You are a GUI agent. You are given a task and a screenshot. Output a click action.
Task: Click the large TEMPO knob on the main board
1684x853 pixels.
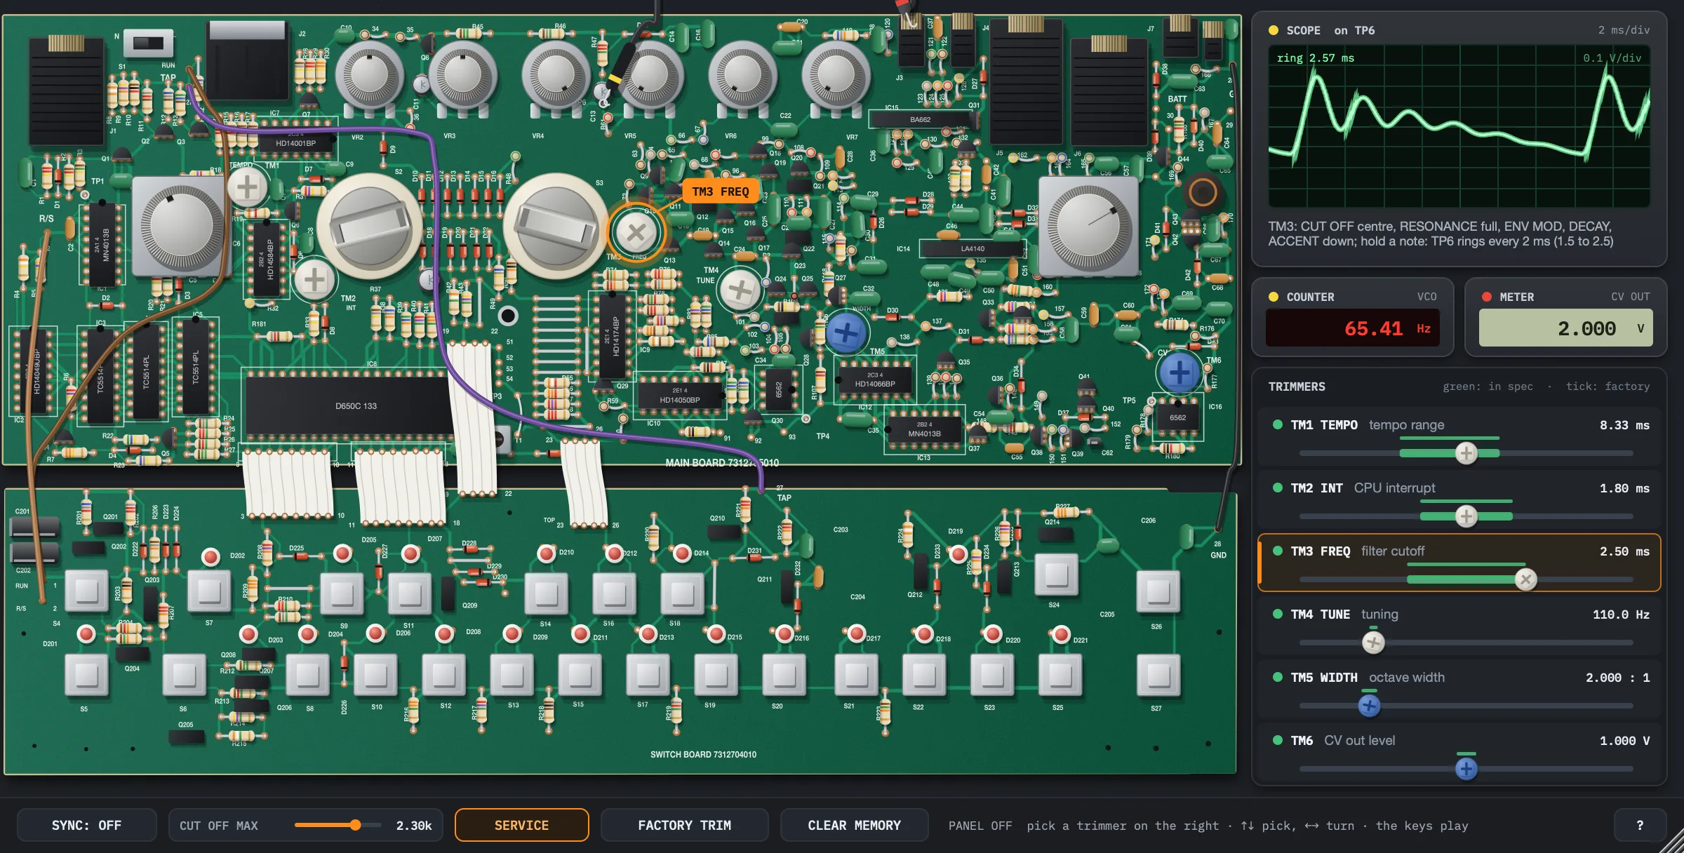[182, 225]
